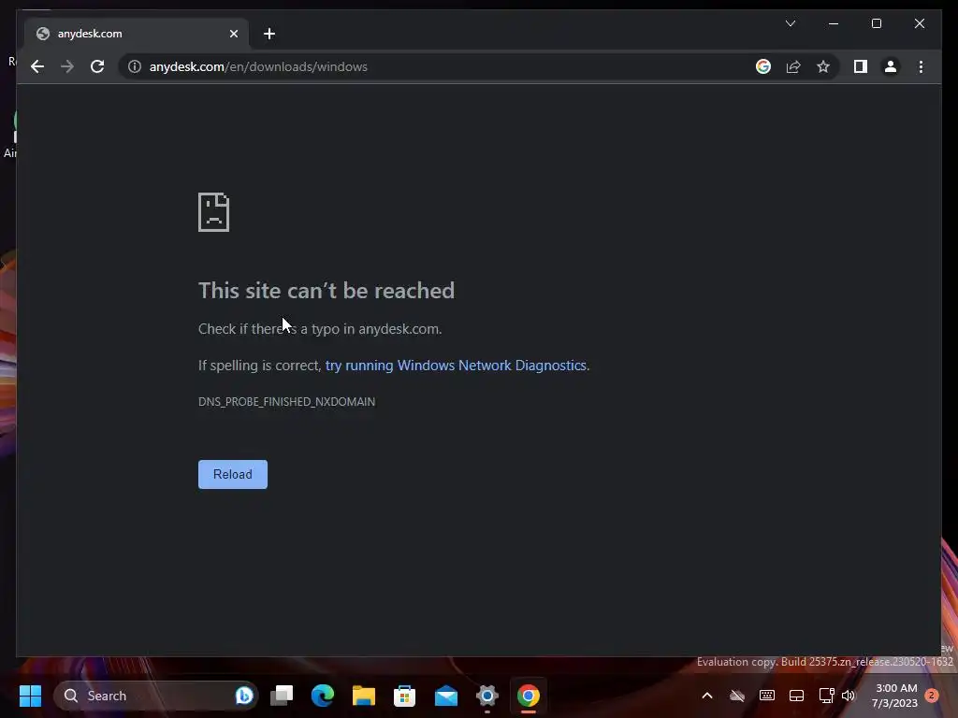Image resolution: width=958 pixels, height=718 pixels.
Task: Run Windows Network Diagnostics link
Action: click(x=456, y=366)
